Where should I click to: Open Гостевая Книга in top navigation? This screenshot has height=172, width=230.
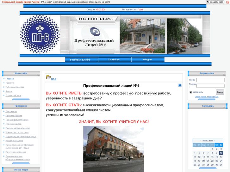coord(82,60)
